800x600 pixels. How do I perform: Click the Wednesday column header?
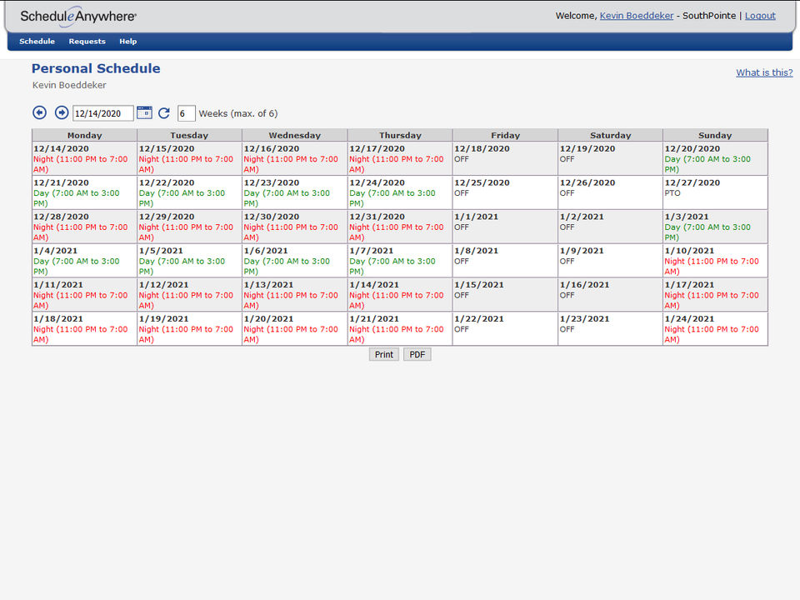point(294,135)
